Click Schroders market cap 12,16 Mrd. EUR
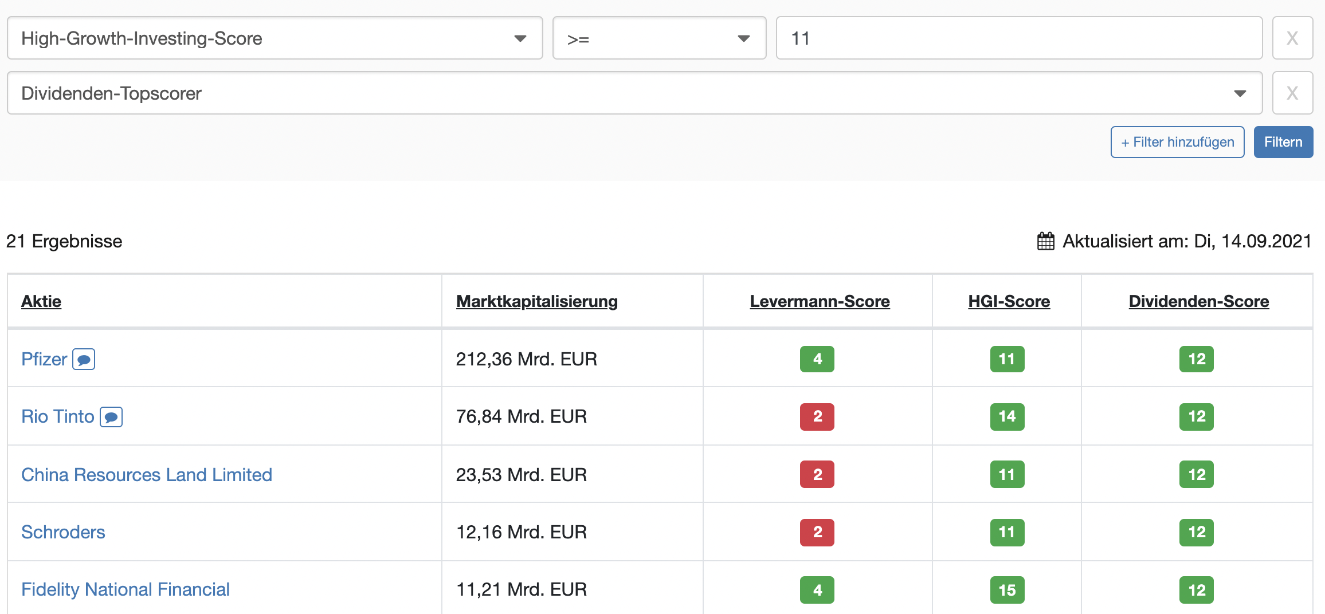Image resolution: width=1325 pixels, height=614 pixels. point(522,532)
